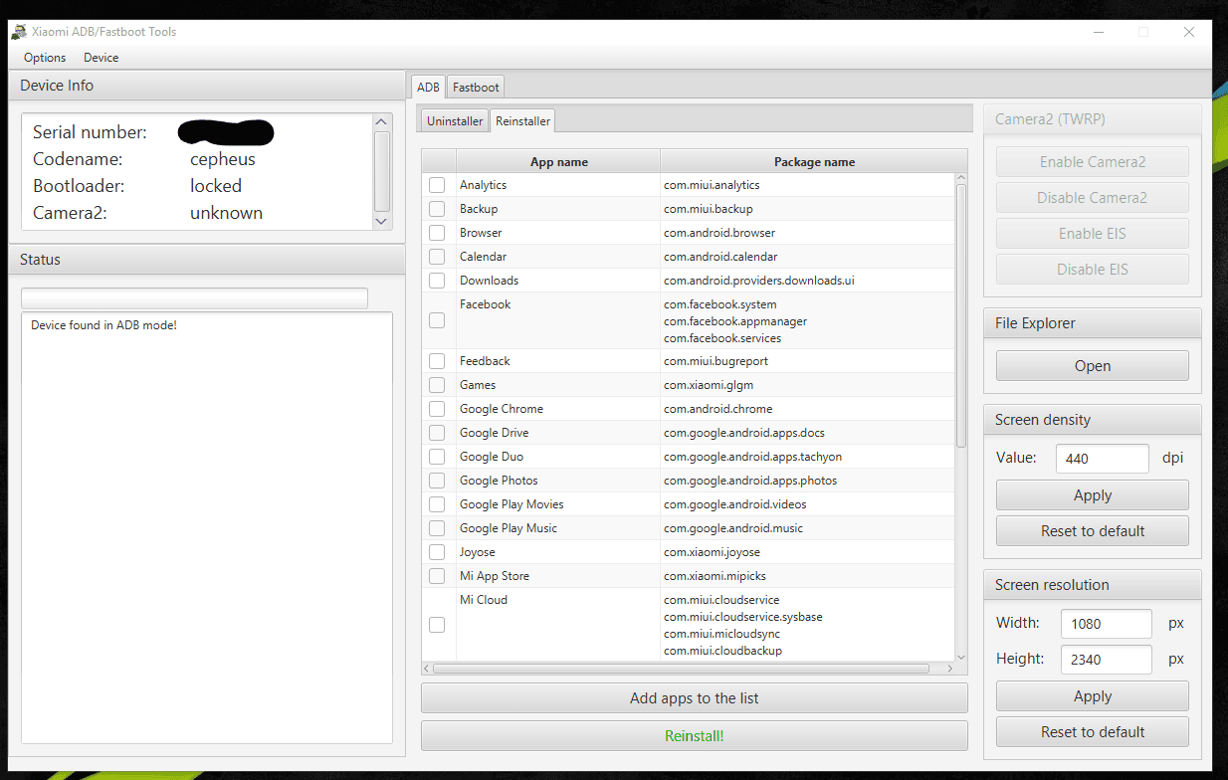The image size is (1228, 780).
Task: Focus the resolution Width field
Action: tap(1106, 624)
